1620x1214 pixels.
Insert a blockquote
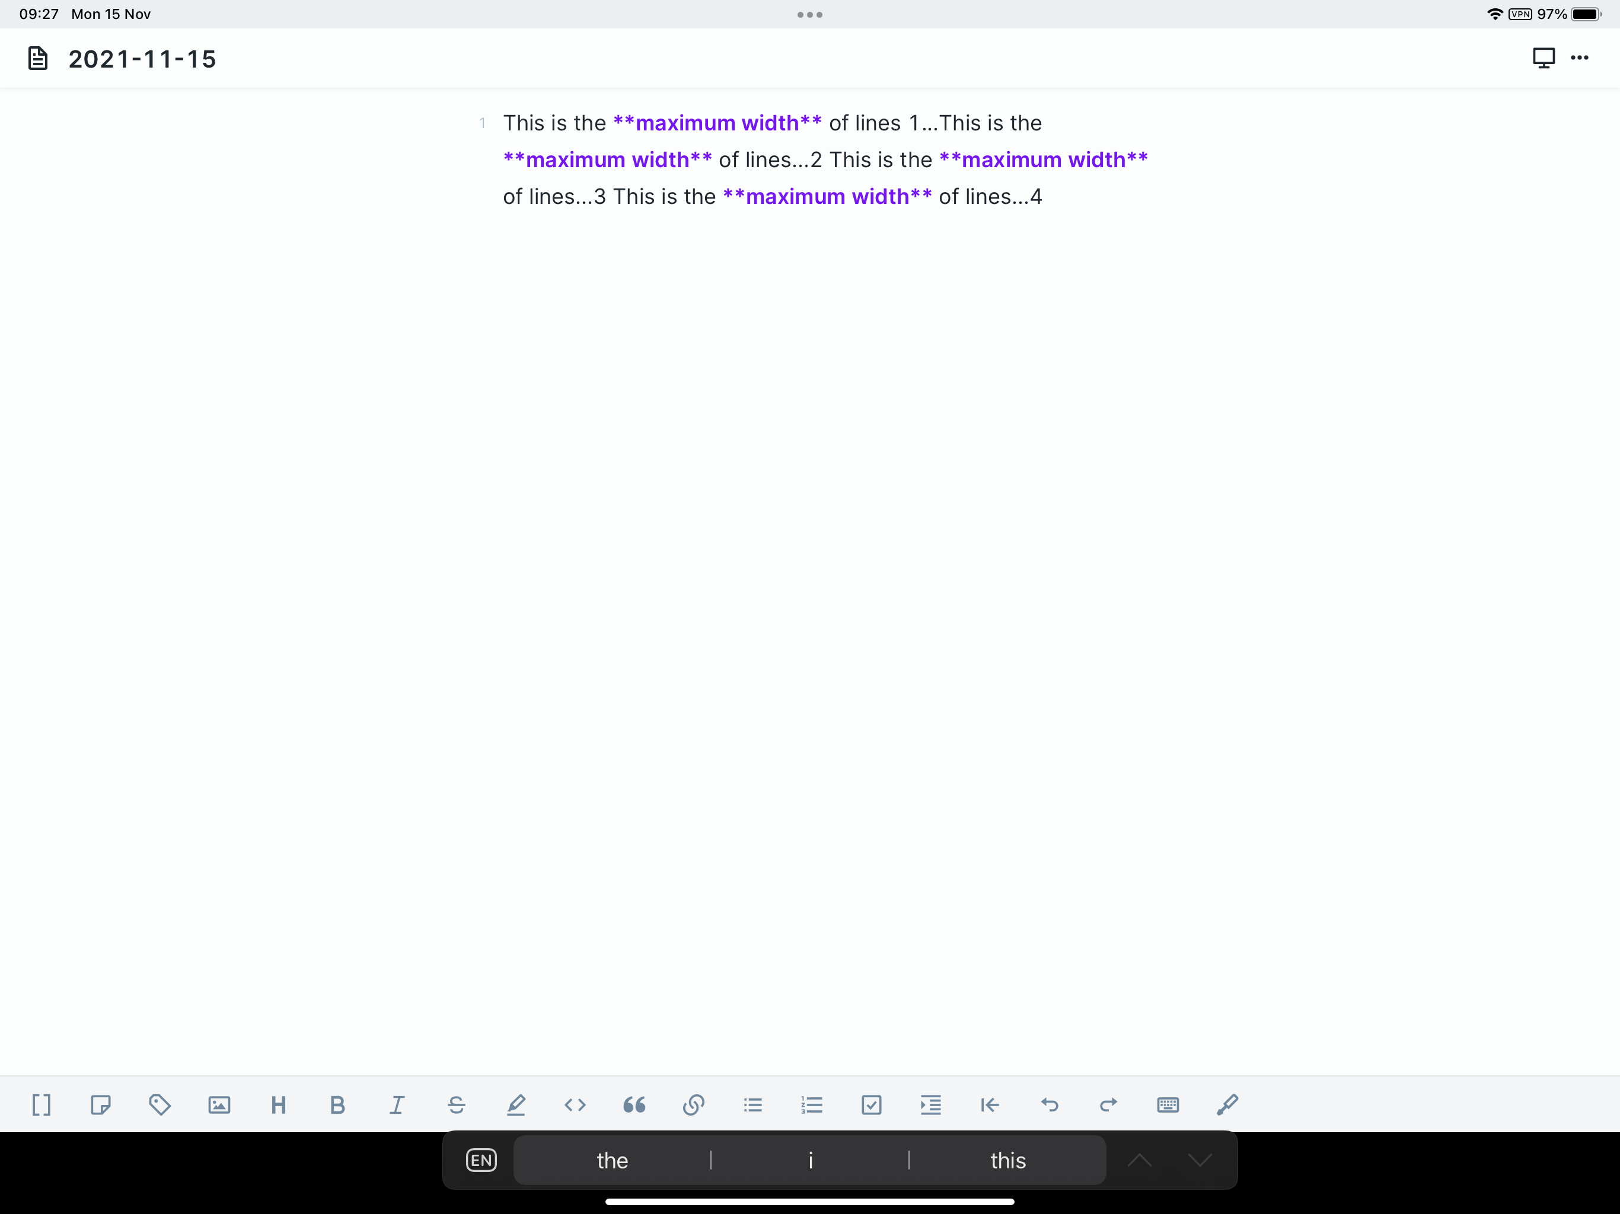coord(634,1105)
